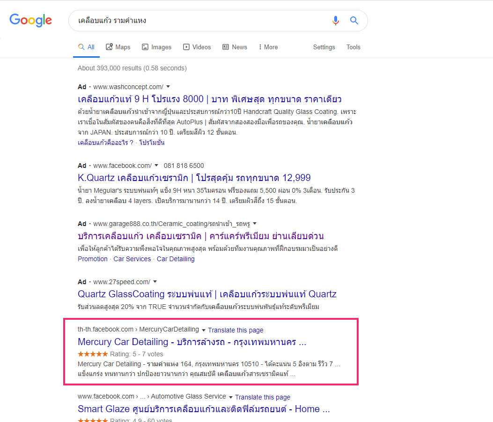
Task: Click Translate this page for Mercury result
Action: pyautogui.click(x=235, y=330)
